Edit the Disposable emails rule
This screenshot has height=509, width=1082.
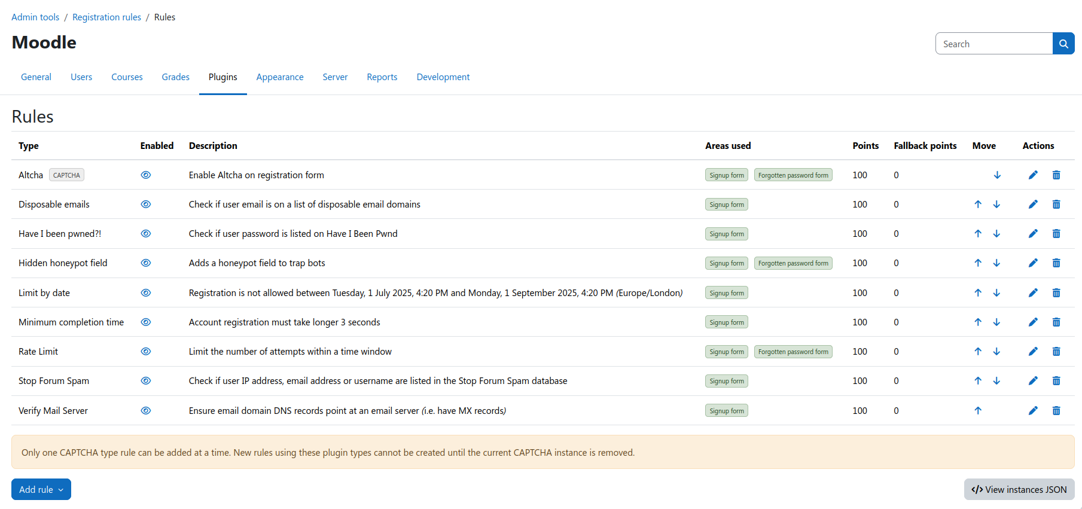pyautogui.click(x=1033, y=205)
